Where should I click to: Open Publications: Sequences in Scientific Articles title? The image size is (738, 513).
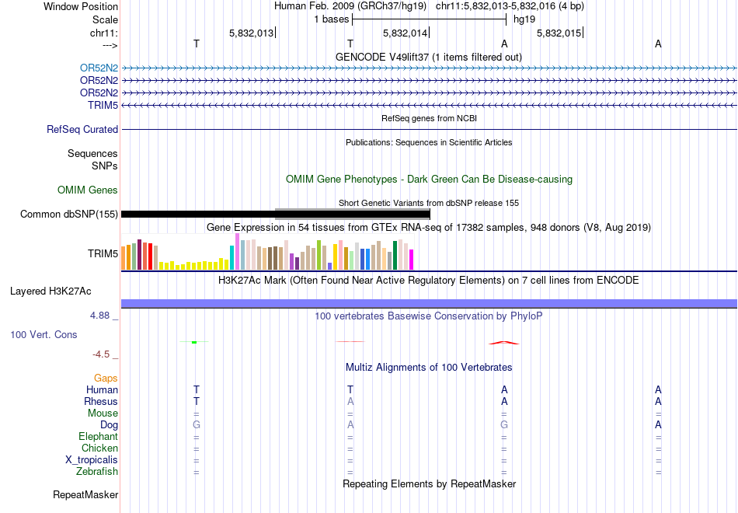point(429,142)
